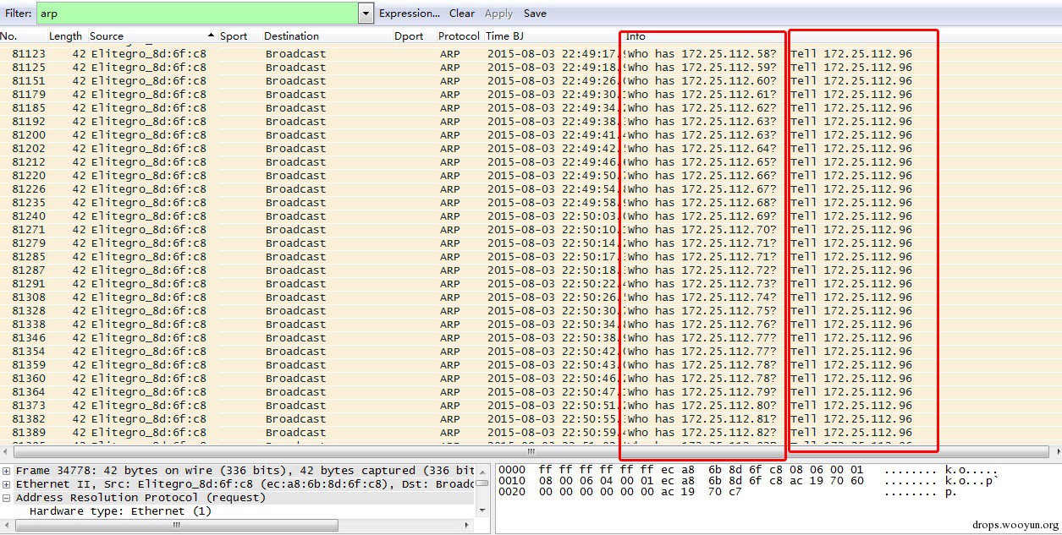Click Broadcast destination in packet 81287 row
This screenshot has height=535, width=1062.
pyautogui.click(x=295, y=270)
